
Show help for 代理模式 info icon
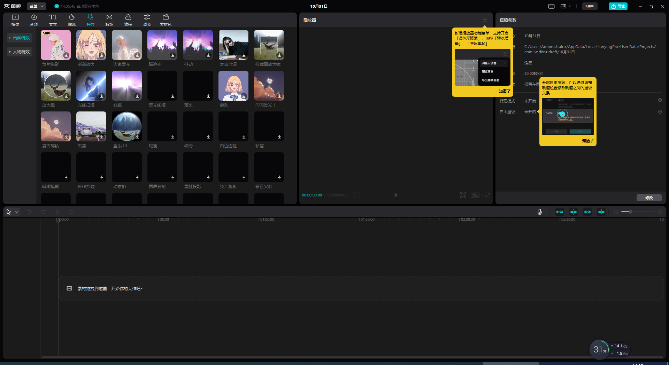660,100
